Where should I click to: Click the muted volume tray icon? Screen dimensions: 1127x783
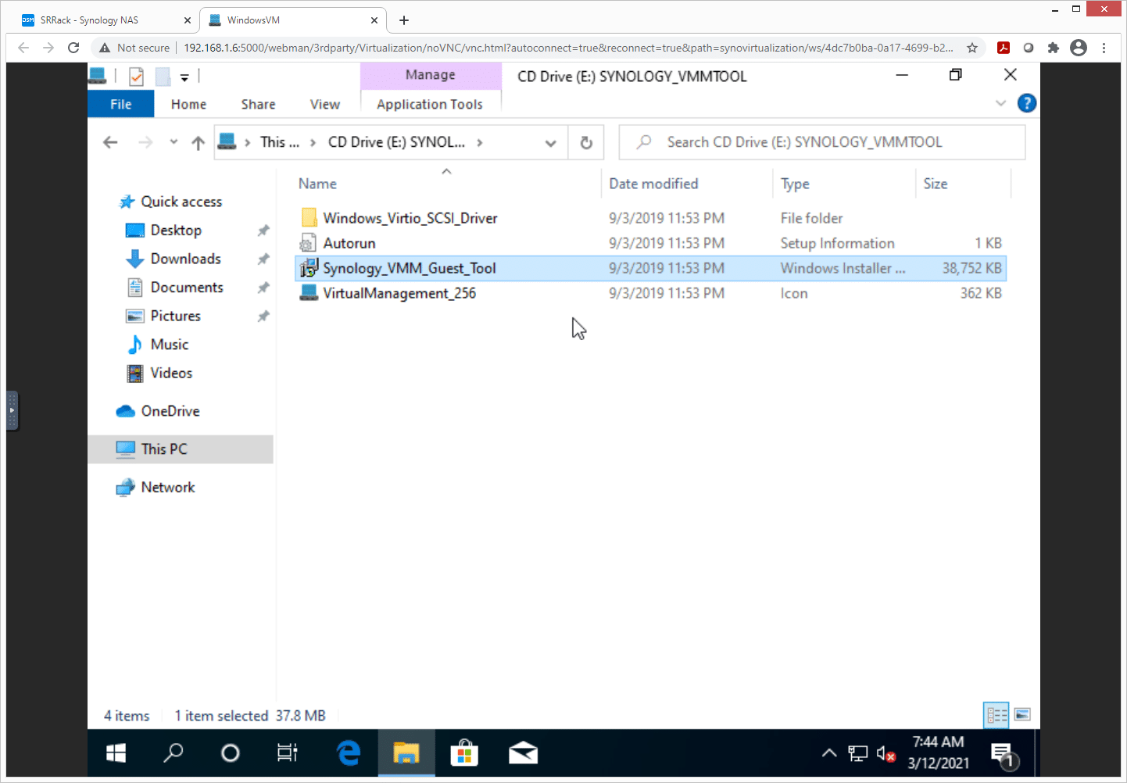click(x=885, y=753)
